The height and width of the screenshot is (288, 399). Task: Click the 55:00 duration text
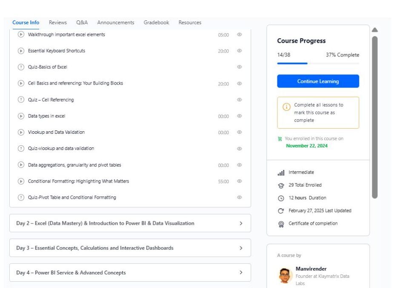pos(223,181)
